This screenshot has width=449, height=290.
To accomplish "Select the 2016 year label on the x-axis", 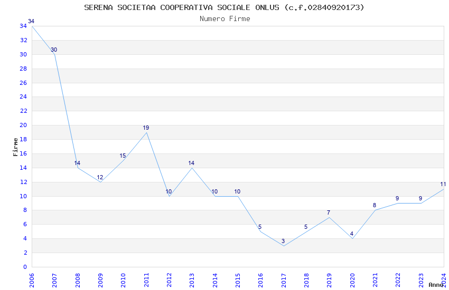I will pyautogui.click(x=260, y=280).
